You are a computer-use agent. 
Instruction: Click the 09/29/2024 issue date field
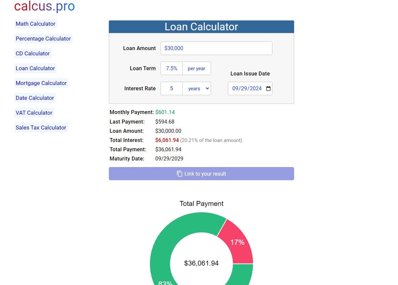pyautogui.click(x=250, y=89)
